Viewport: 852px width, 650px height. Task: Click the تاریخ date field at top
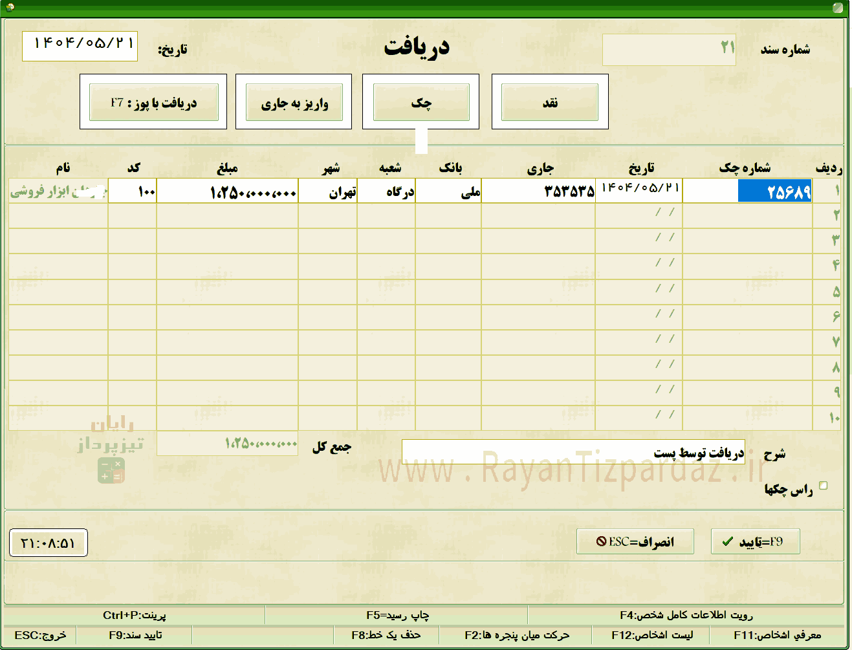coord(80,46)
